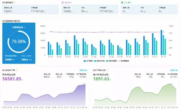The width and height of the screenshot is (180, 110).
Task: Click the 33687 figure in blue card
Action: click(x=9, y=60)
